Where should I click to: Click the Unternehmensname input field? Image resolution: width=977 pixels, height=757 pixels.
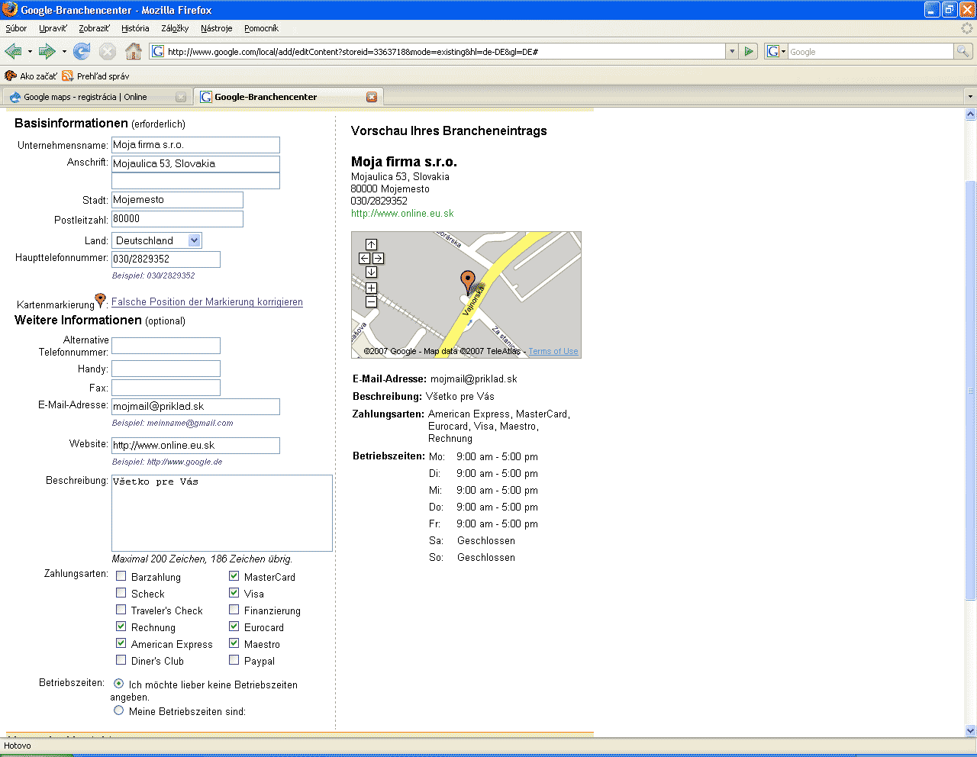(x=195, y=145)
